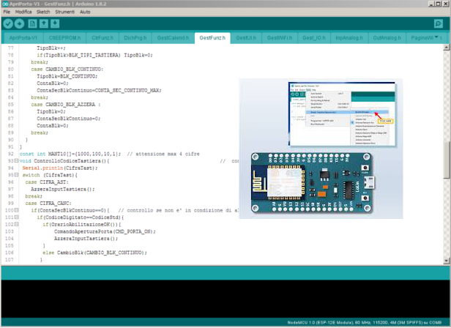Click 'case CAMBIO_BLK_AZZERA :' on line 85

66,105
